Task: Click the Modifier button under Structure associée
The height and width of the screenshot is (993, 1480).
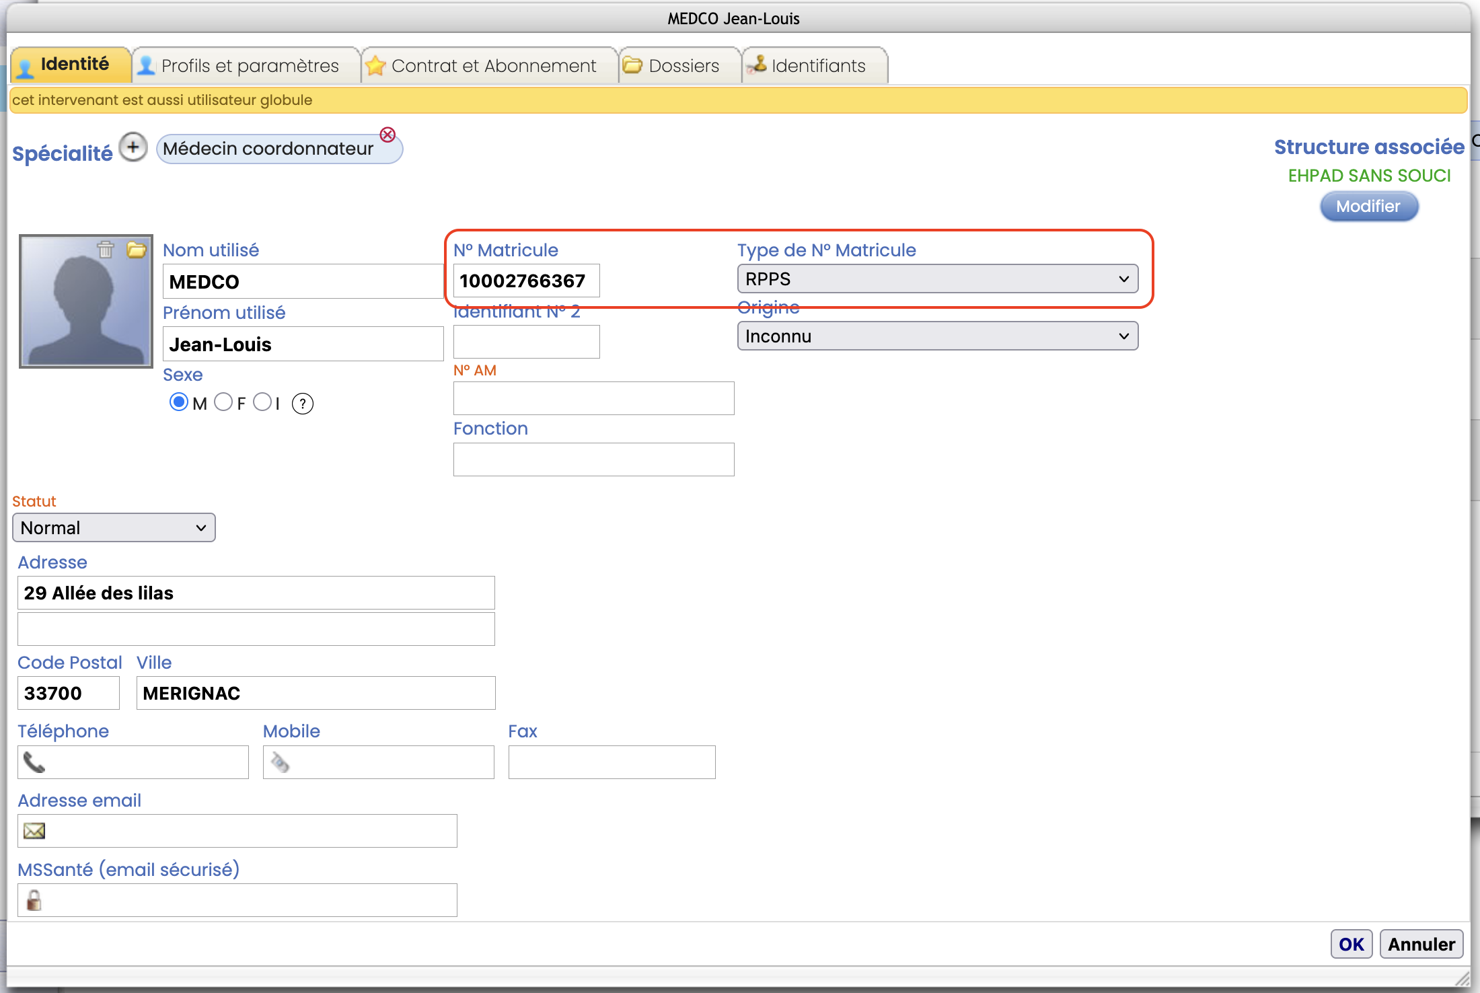Action: (1368, 207)
